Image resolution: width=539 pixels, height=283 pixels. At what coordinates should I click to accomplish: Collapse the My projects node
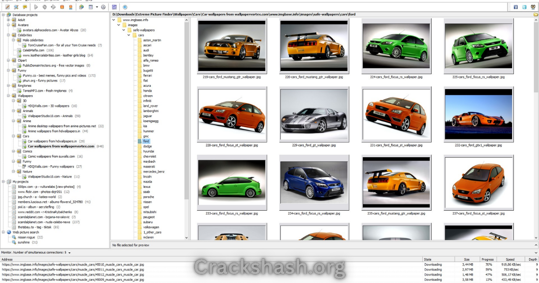pyautogui.click(x=4, y=181)
